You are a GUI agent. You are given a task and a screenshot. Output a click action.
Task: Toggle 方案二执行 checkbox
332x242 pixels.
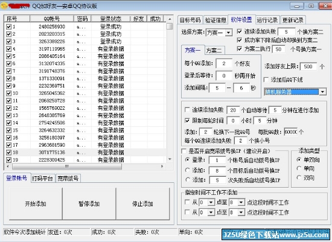(x=240, y=49)
